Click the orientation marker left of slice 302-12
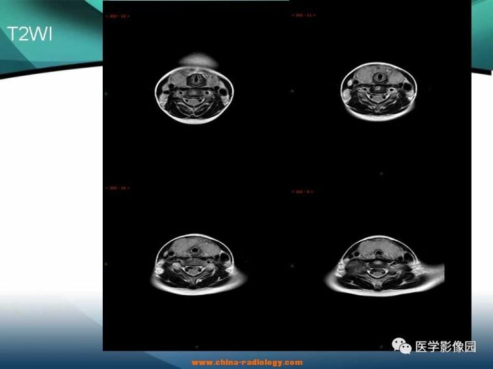This screenshot has width=493, height=369. [106, 94]
